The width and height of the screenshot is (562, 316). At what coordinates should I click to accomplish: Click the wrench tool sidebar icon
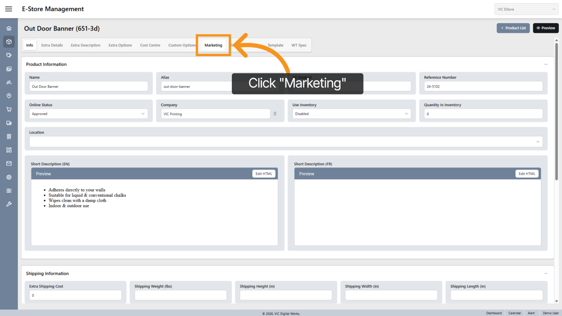coord(9,204)
